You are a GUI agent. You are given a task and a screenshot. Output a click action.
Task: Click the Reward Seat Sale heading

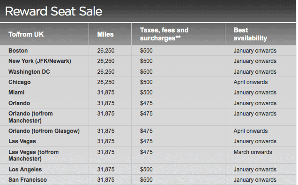tap(53, 11)
